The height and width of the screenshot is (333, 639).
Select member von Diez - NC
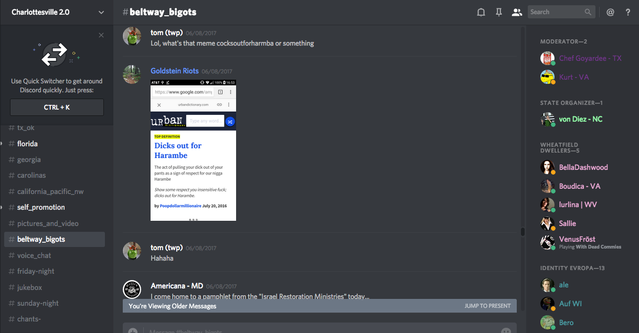pos(580,119)
